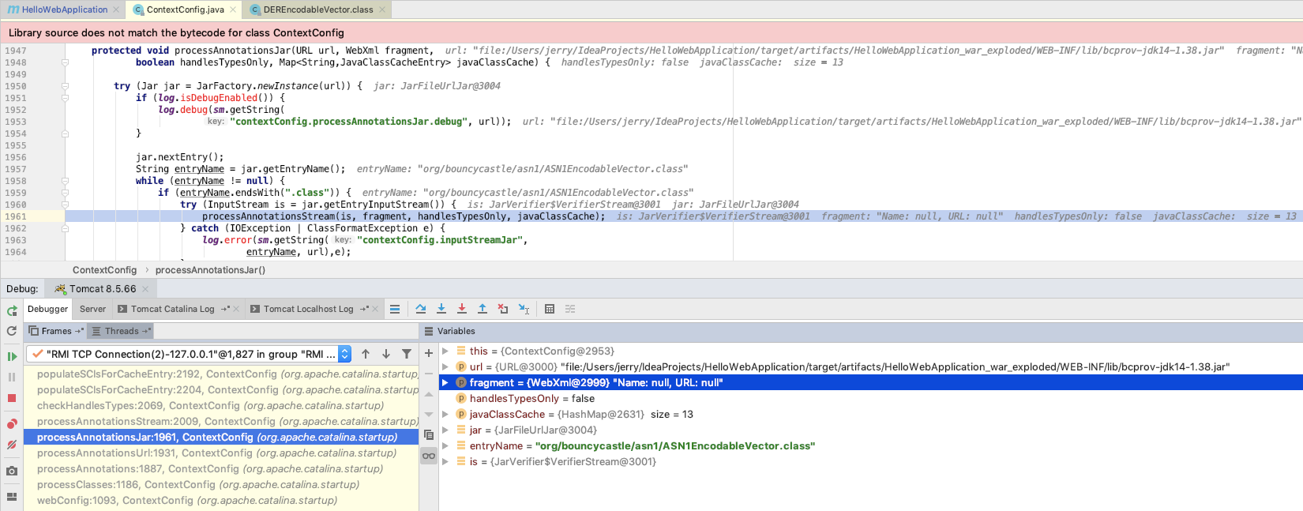The height and width of the screenshot is (511, 1303).
Task: Select next frame with down arrow
Action: coord(386,354)
